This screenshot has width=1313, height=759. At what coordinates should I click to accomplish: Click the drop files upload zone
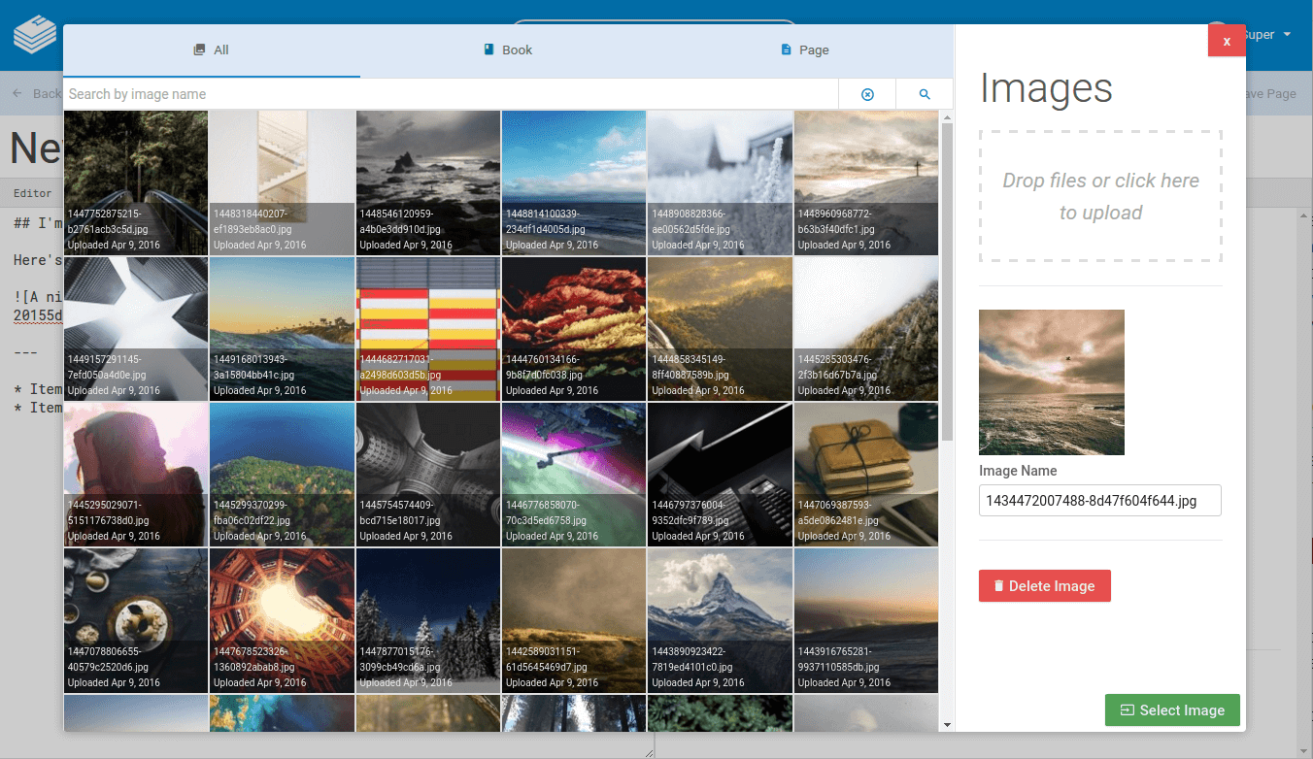(x=1100, y=197)
